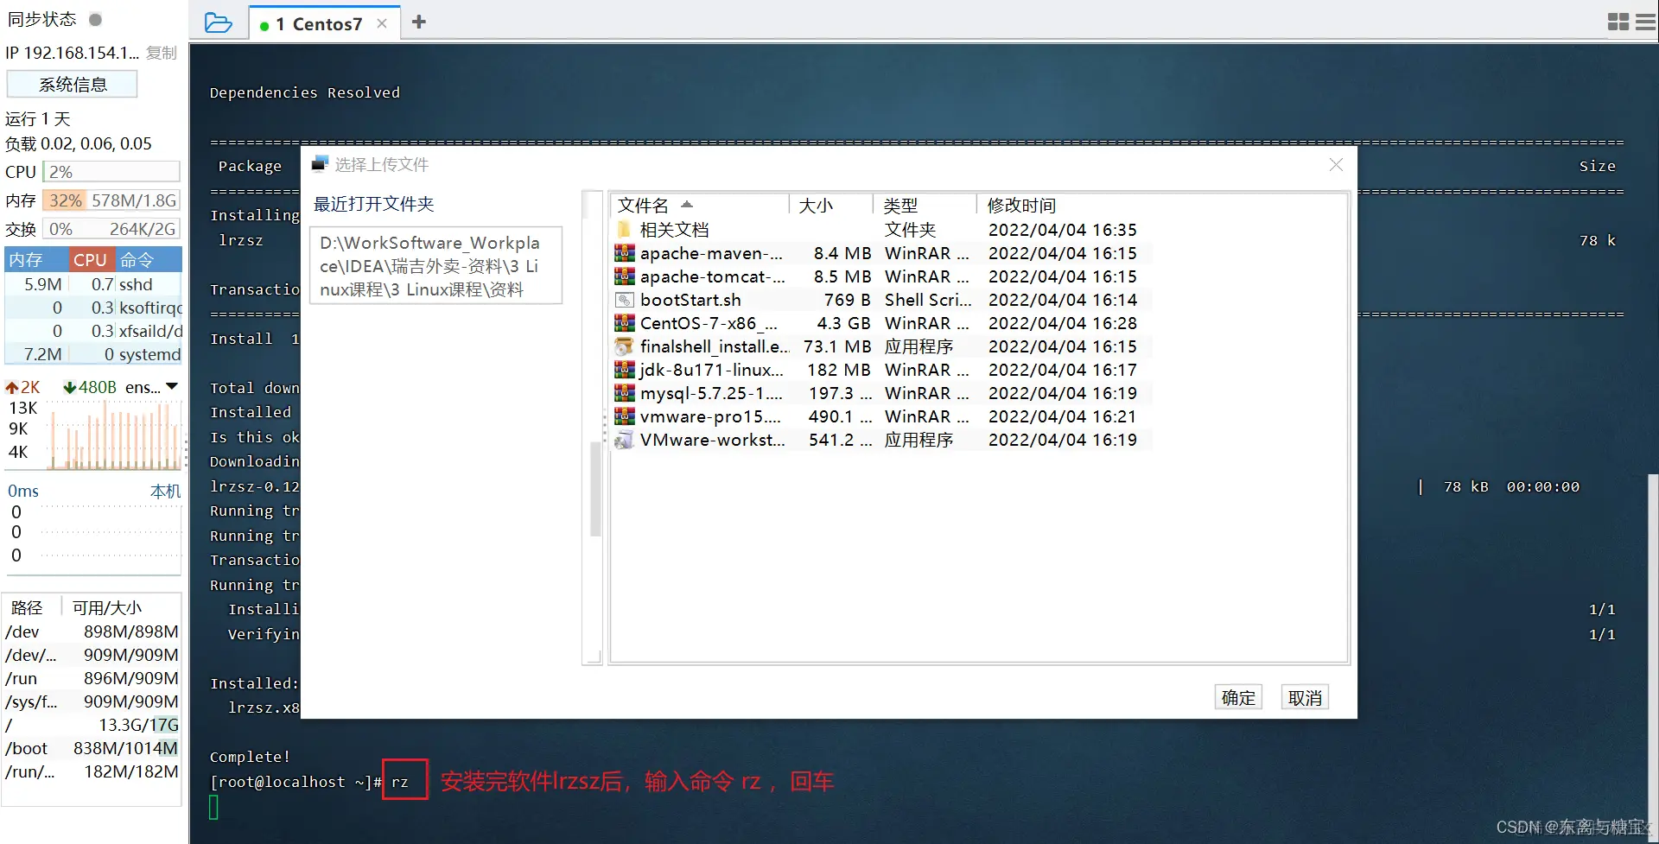The height and width of the screenshot is (844, 1659).
Task: Copy the IP address via 复制
Action: [x=162, y=53]
